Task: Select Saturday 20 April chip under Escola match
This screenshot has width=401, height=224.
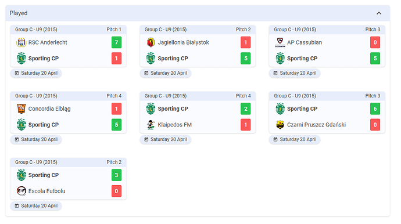Action: click(x=36, y=206)
